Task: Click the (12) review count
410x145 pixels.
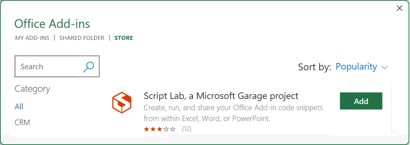Action: pyautogui.click(x=187, y=129)
